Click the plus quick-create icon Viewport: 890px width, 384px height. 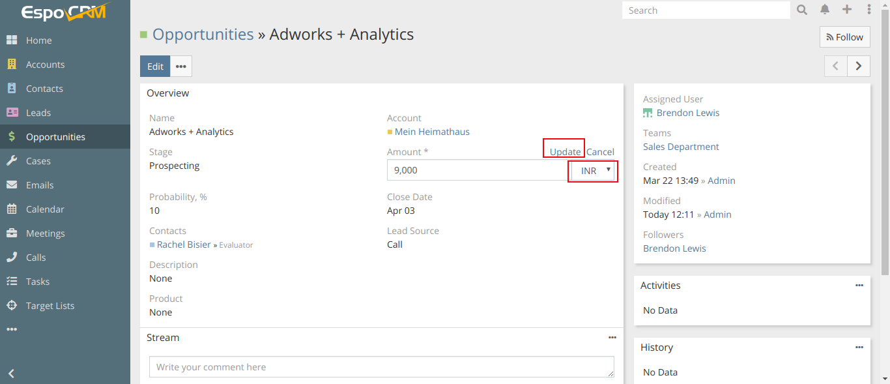tap(847, 10)
